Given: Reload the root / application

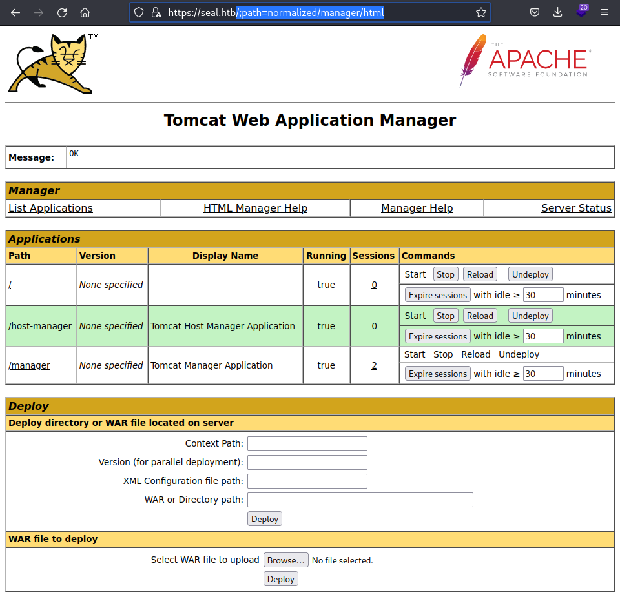Looking at the screenshot, I should pos(480,274).
